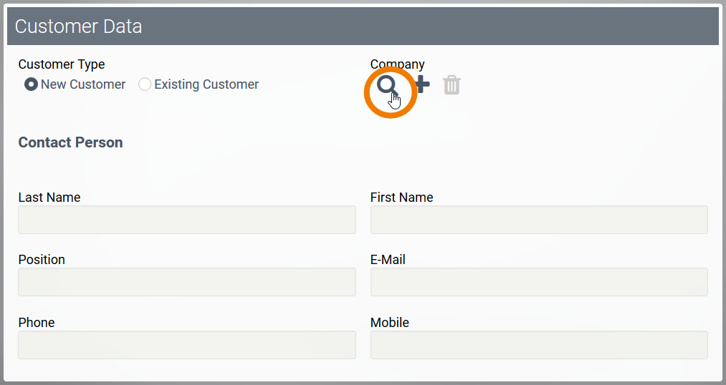The width and height of the screenshot is (726, 385).
Task: Click the Company label text
Action: click(x=397, y=64)
